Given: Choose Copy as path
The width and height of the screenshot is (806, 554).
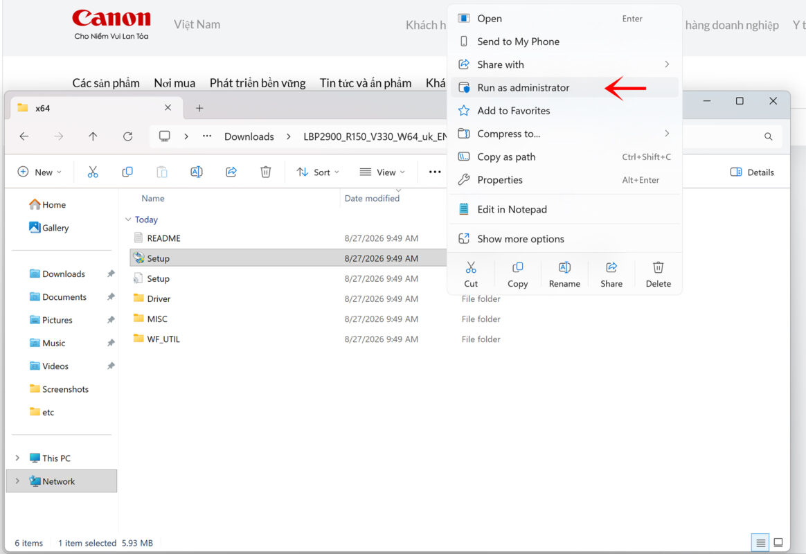Looking at the screenshot, I should (x=564, y=157).
